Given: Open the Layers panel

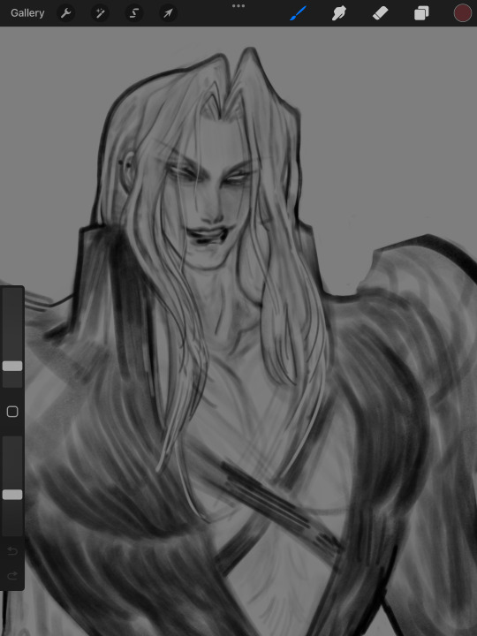Looking at the screenshot, I should 421,13.
